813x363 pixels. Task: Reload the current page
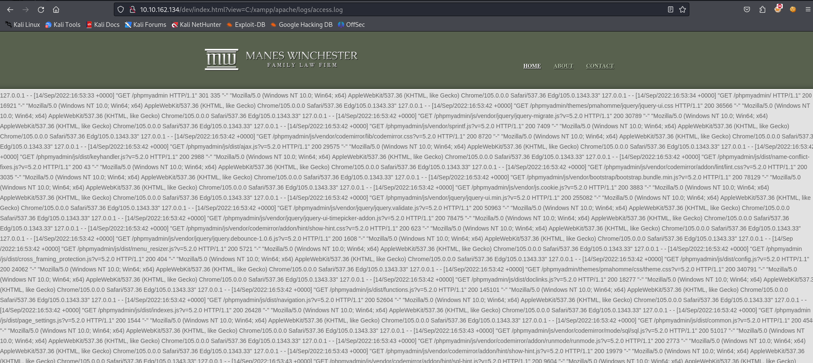click(41, 9)
